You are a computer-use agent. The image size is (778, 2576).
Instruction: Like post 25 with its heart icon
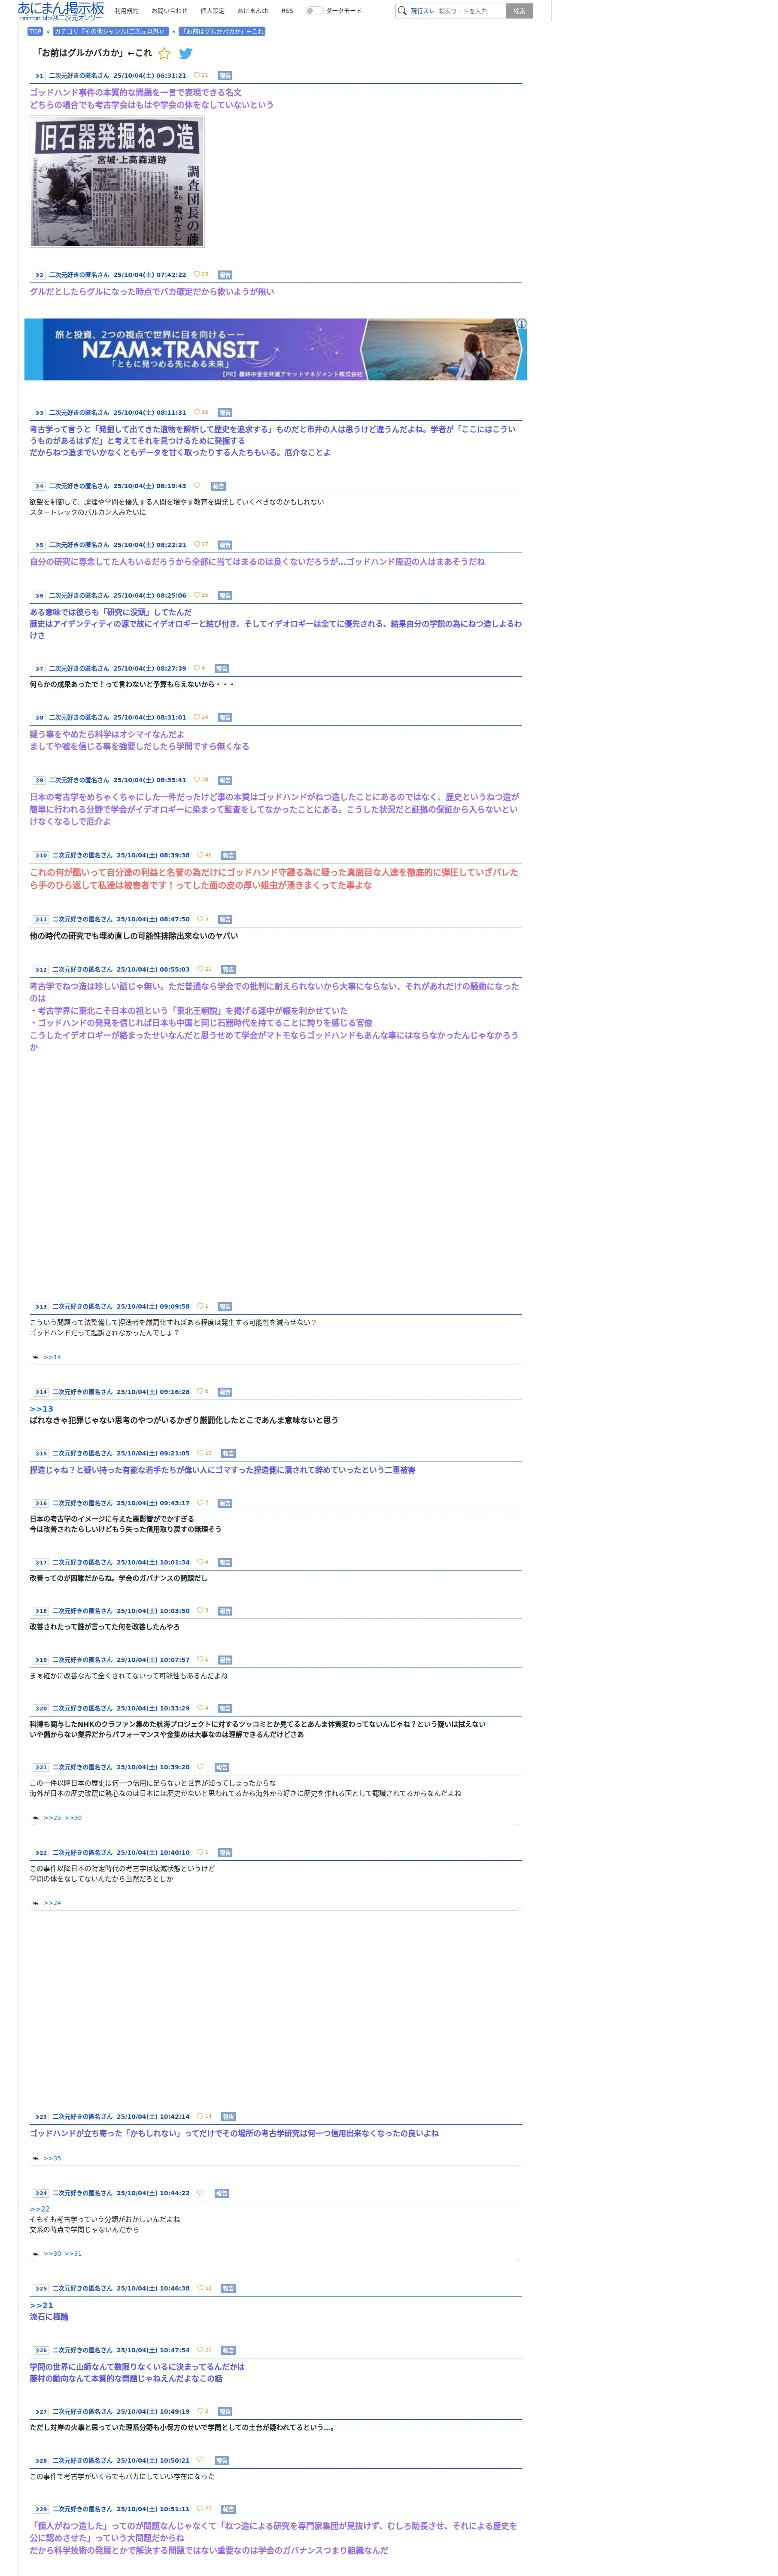coord(200,2288)
